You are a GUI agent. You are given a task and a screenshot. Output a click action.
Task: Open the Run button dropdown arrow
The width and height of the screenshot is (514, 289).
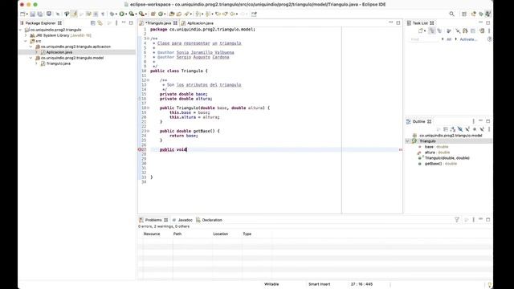tap(126, 14)
